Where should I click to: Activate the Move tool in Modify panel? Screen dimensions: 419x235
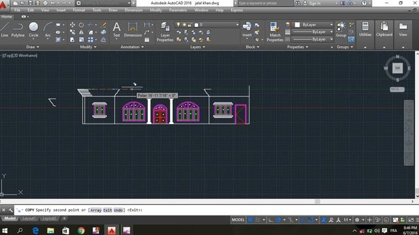(72, 25)
